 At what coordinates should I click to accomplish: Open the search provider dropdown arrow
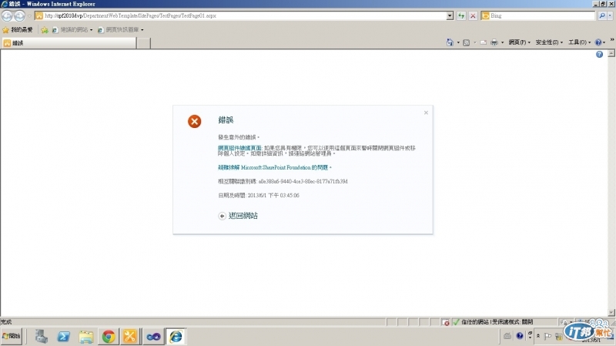pos(610,15)
